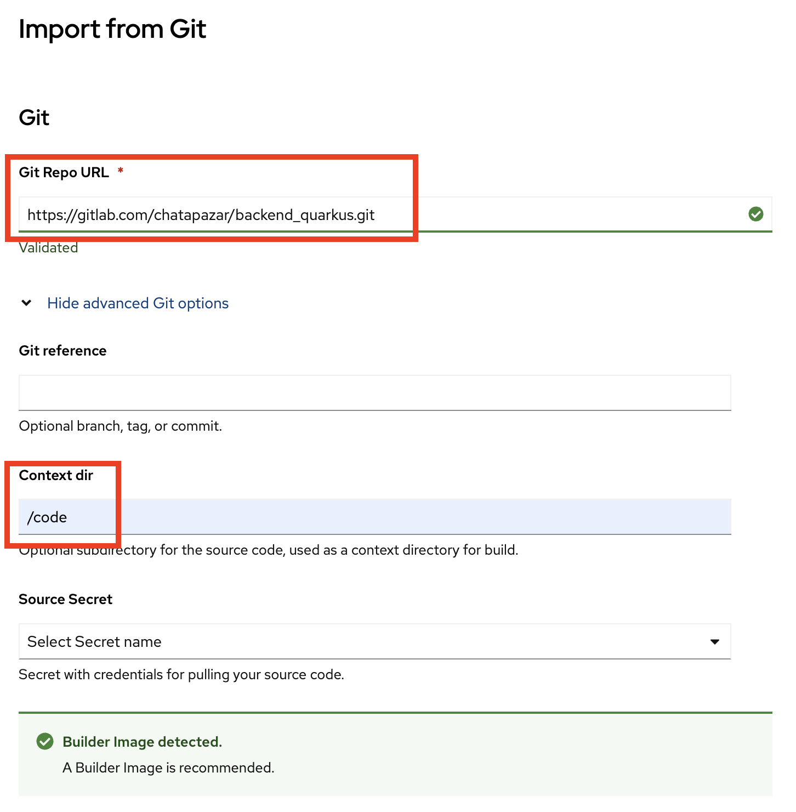Select the Context dir field containing /code
Screen dimensions: 796x812
click(375, 517)
